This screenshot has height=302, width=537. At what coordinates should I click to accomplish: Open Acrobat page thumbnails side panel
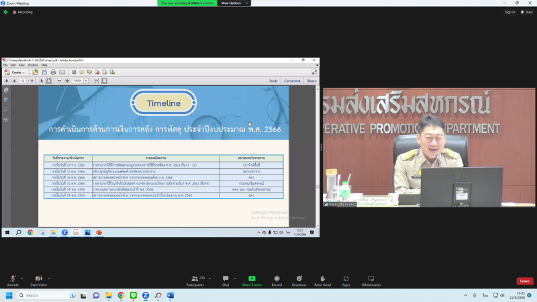6,90
